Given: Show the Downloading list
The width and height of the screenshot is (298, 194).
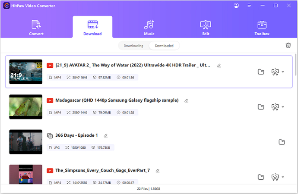Looking at the screenshot, I should [133, 46].
